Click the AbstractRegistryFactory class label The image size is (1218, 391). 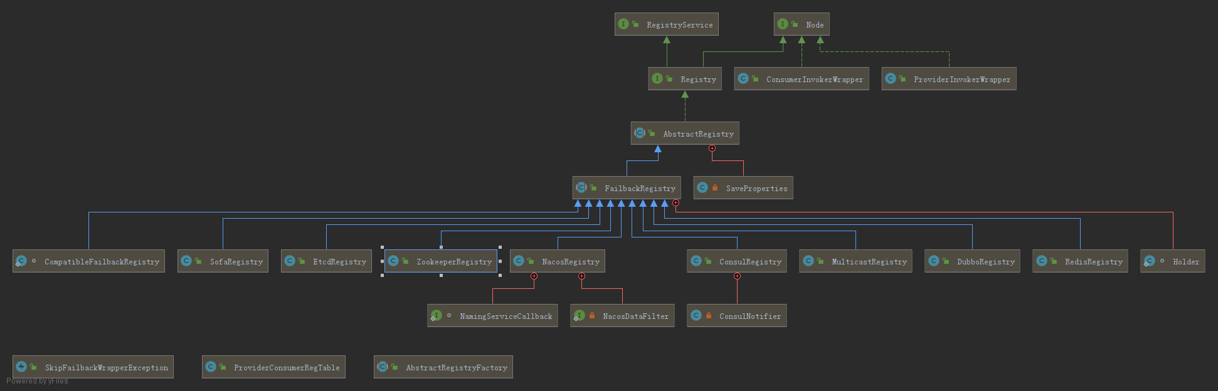coord(456,368)
